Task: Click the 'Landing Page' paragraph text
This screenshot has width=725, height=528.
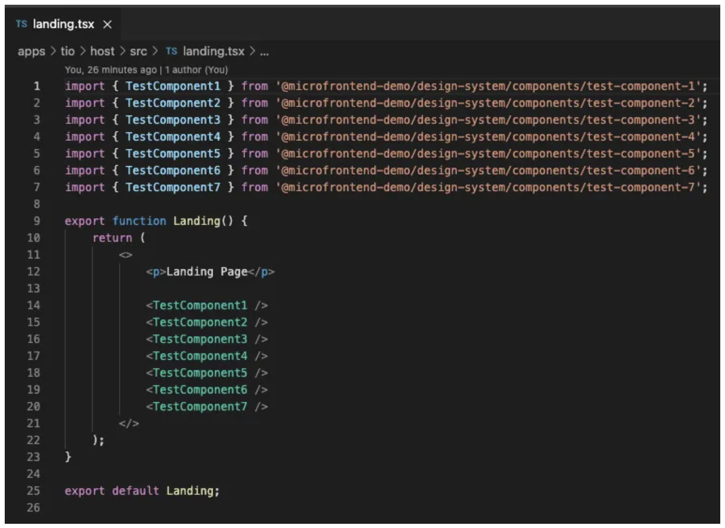Action: tap(207, 272)
